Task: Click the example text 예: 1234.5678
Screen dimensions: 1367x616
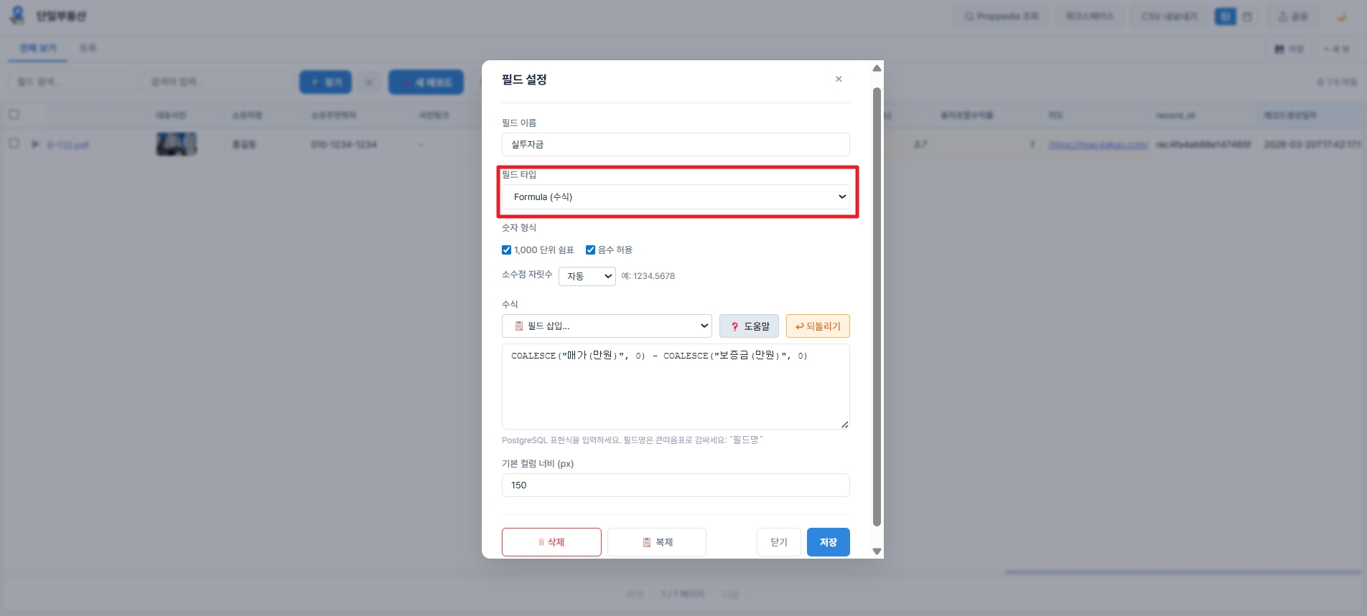Action: 648,276
